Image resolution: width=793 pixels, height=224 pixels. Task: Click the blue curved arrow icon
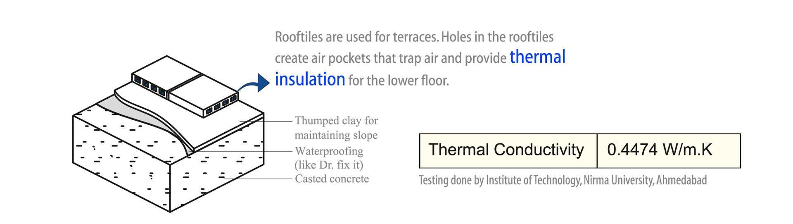[254, 84]
